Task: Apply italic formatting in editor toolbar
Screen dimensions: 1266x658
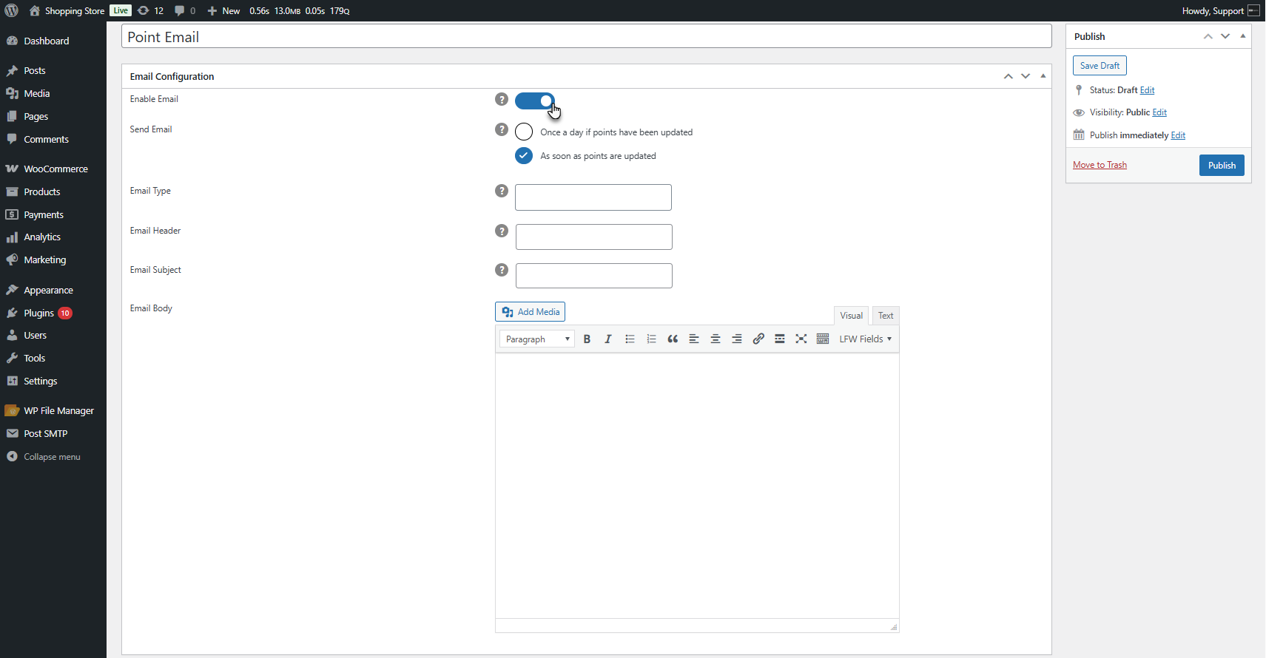Action: pos(608,339)
